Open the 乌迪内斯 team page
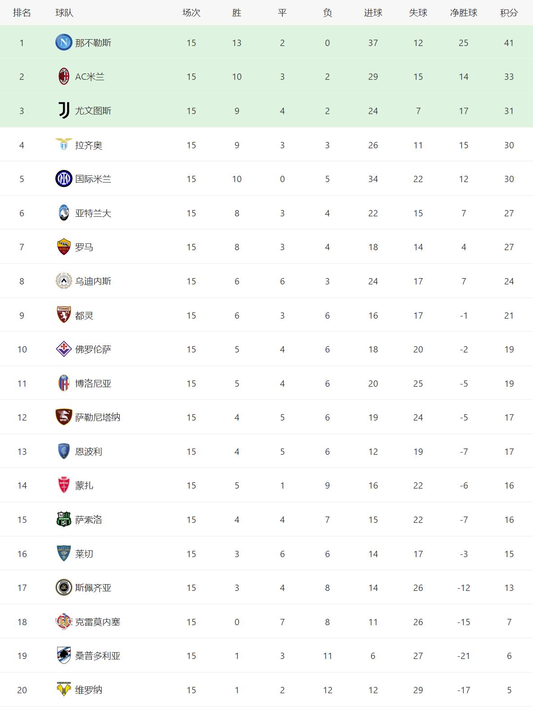This screenshot has width=533, height=709. [93, 281]
